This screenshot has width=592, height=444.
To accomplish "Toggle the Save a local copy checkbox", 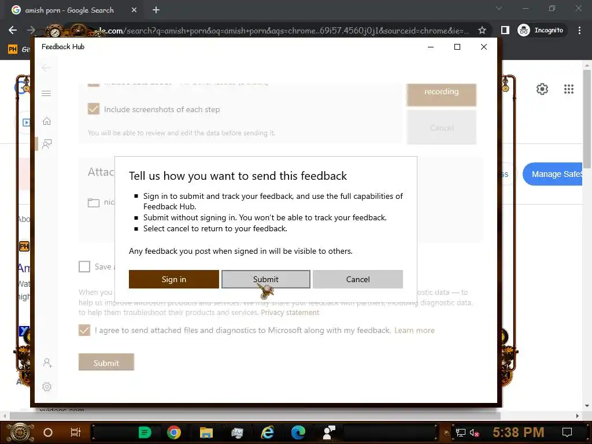I will point(84,267).
